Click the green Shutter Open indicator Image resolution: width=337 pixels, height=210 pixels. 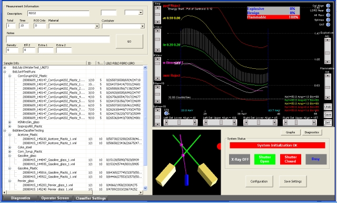(x=264, y=160)
